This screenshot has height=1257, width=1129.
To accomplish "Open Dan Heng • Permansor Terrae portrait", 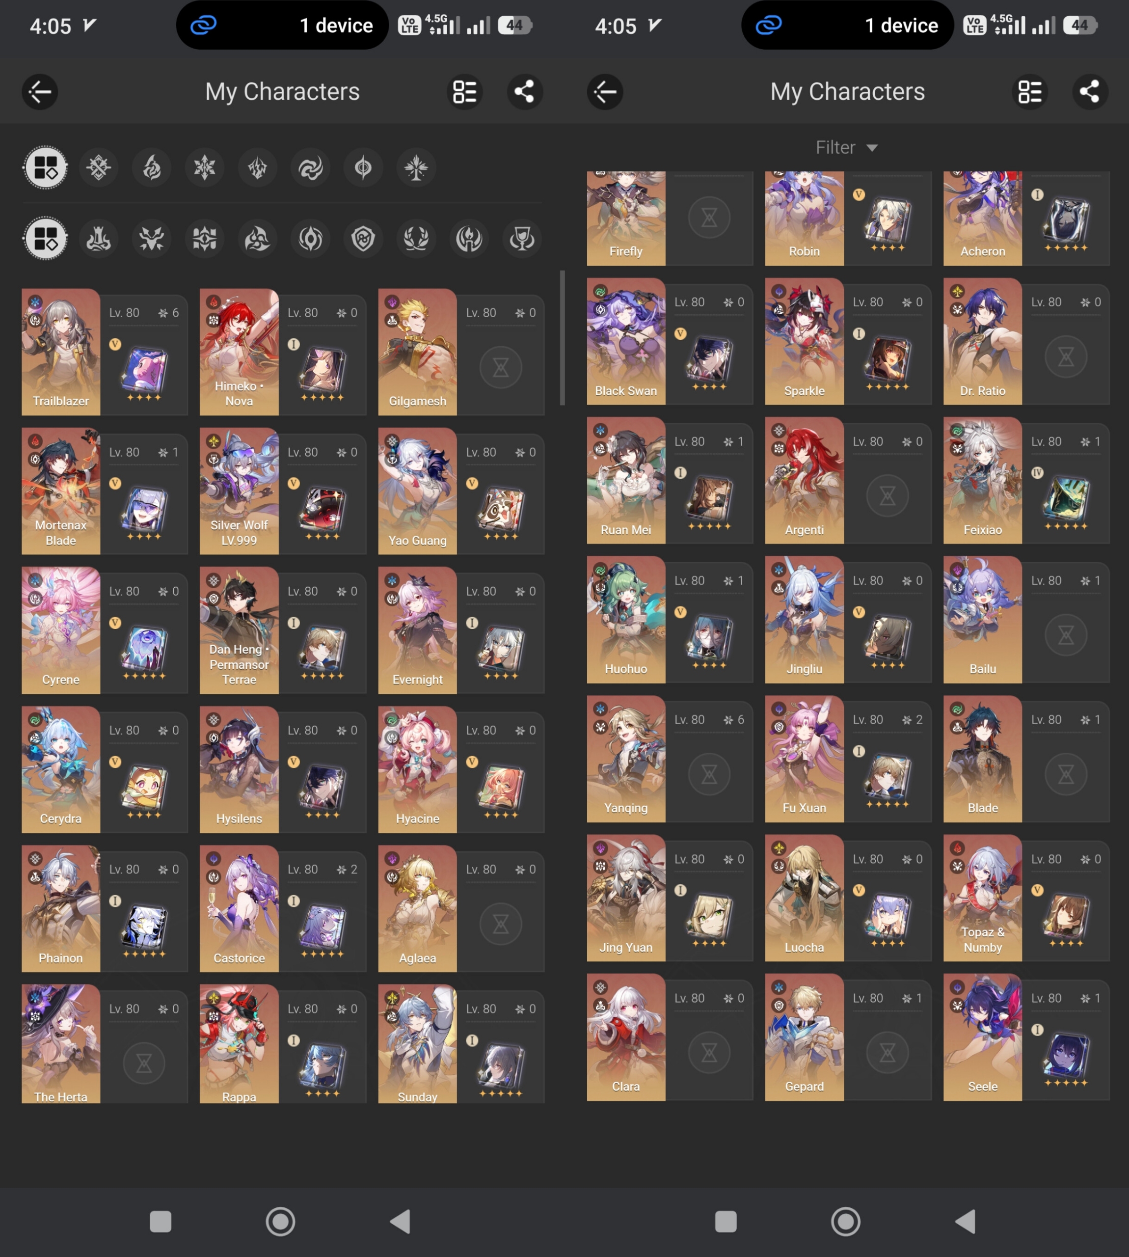I will pos(239,630).
